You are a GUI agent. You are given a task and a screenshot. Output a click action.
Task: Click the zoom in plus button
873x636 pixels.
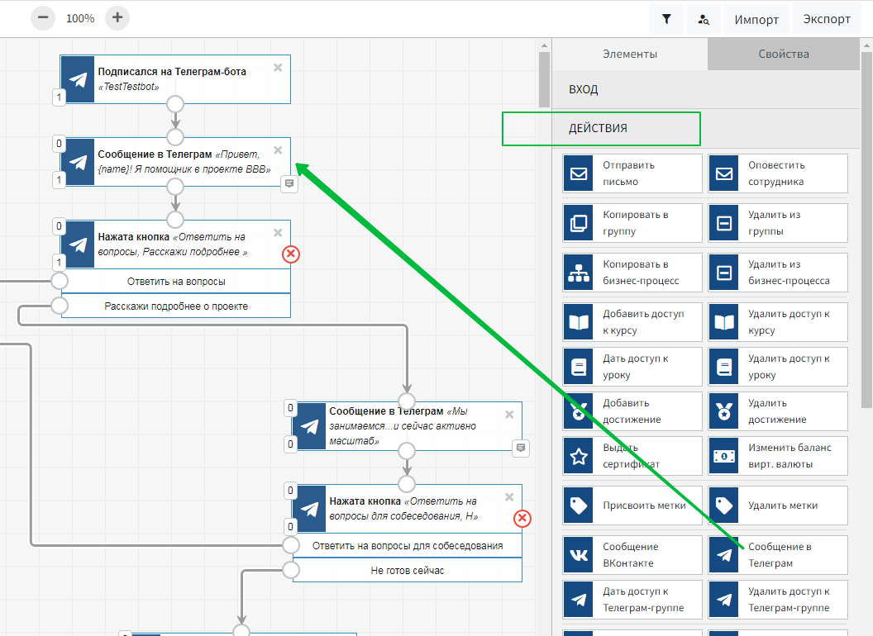tap(117, 17)
